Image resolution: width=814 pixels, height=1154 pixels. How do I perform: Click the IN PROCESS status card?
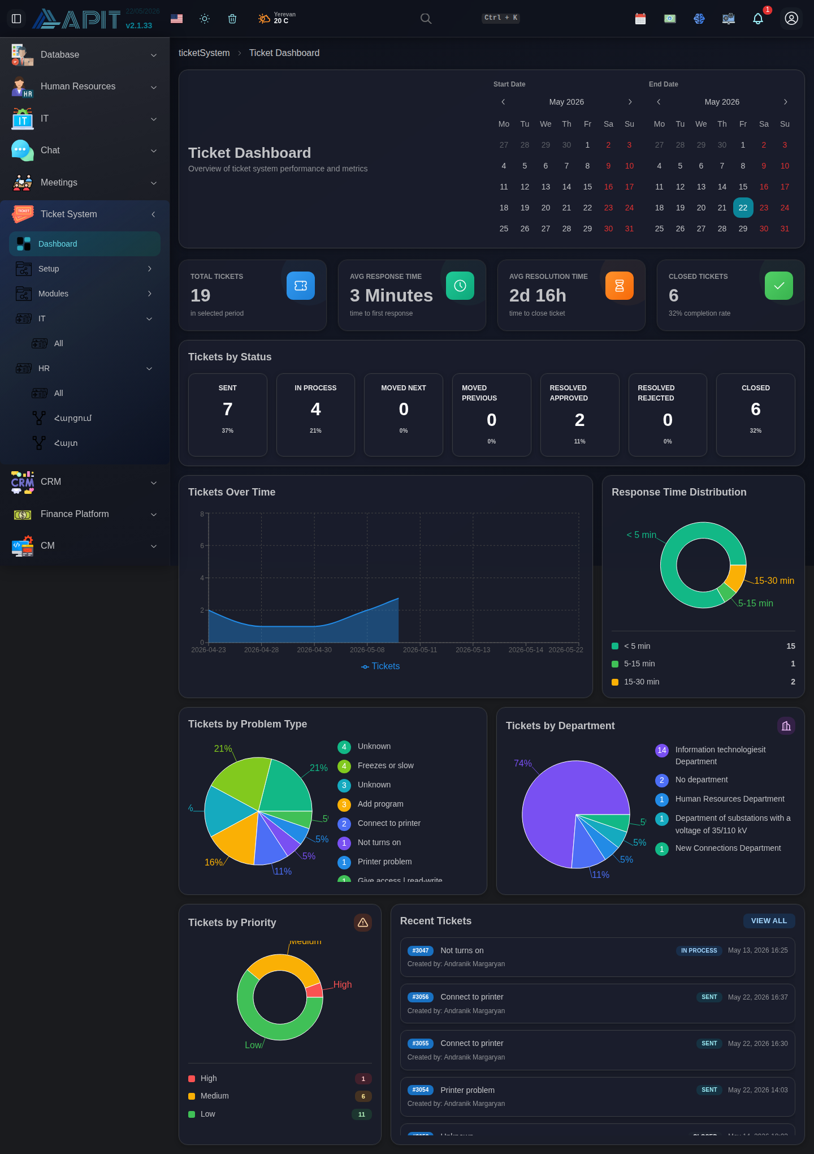click(x=315, y=415)
